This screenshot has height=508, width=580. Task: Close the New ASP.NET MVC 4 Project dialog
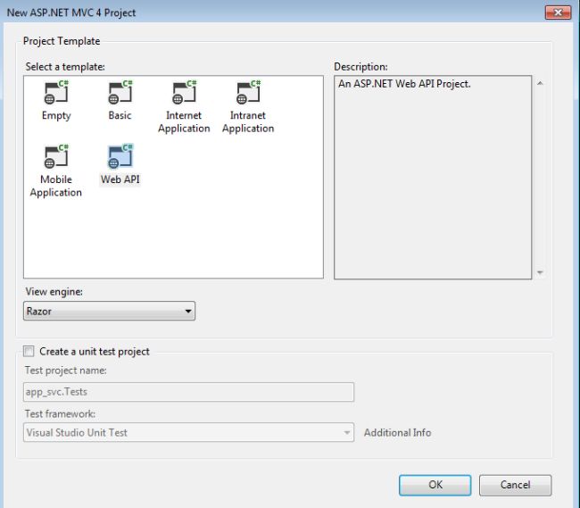(557, 12)
